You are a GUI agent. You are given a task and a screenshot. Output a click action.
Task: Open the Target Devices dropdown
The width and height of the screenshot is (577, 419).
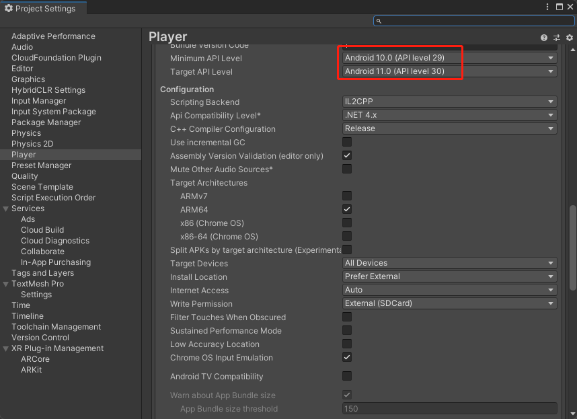click(x=449, y=263)
